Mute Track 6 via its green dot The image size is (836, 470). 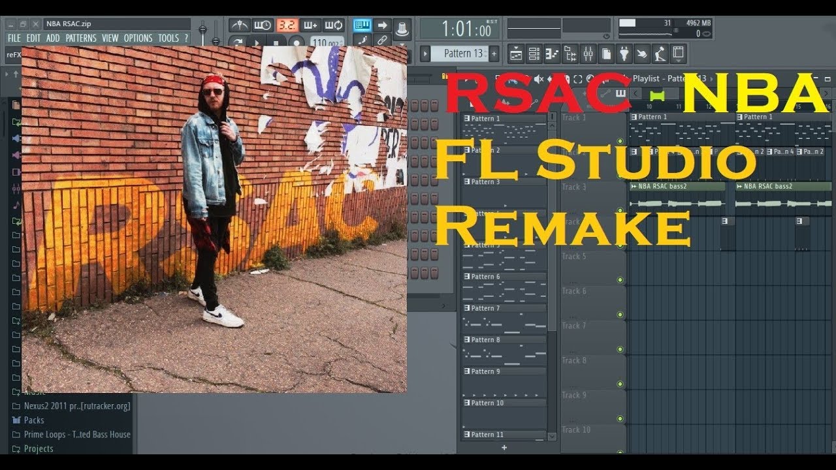click(x=620, y=315)
